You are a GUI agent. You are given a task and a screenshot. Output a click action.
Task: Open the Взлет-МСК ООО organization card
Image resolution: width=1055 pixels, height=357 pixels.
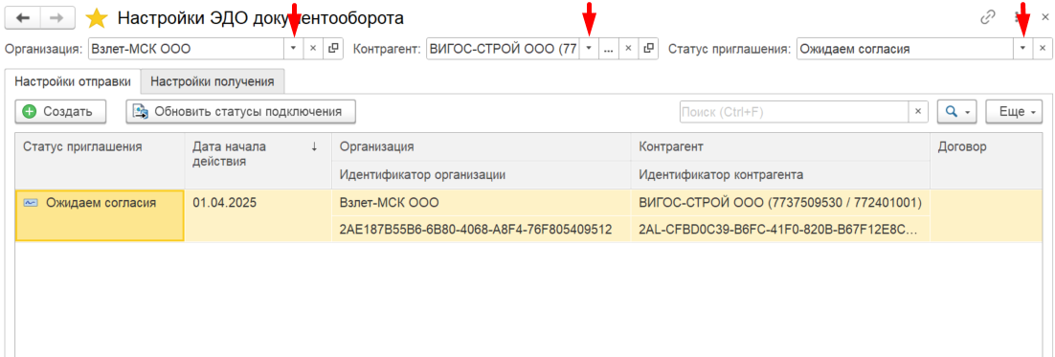point(333,49)
